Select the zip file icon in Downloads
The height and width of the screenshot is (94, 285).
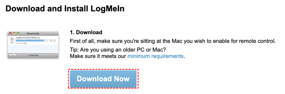click(x=12, y=40)
